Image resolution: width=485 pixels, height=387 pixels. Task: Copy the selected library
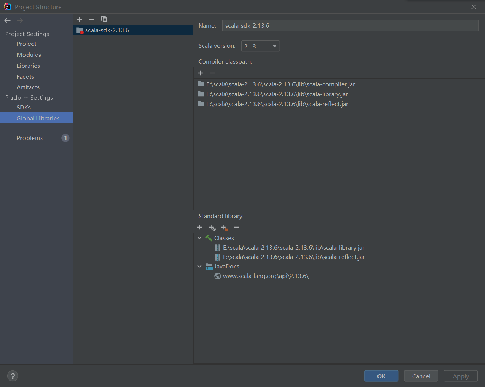click(x=104, y=19)
